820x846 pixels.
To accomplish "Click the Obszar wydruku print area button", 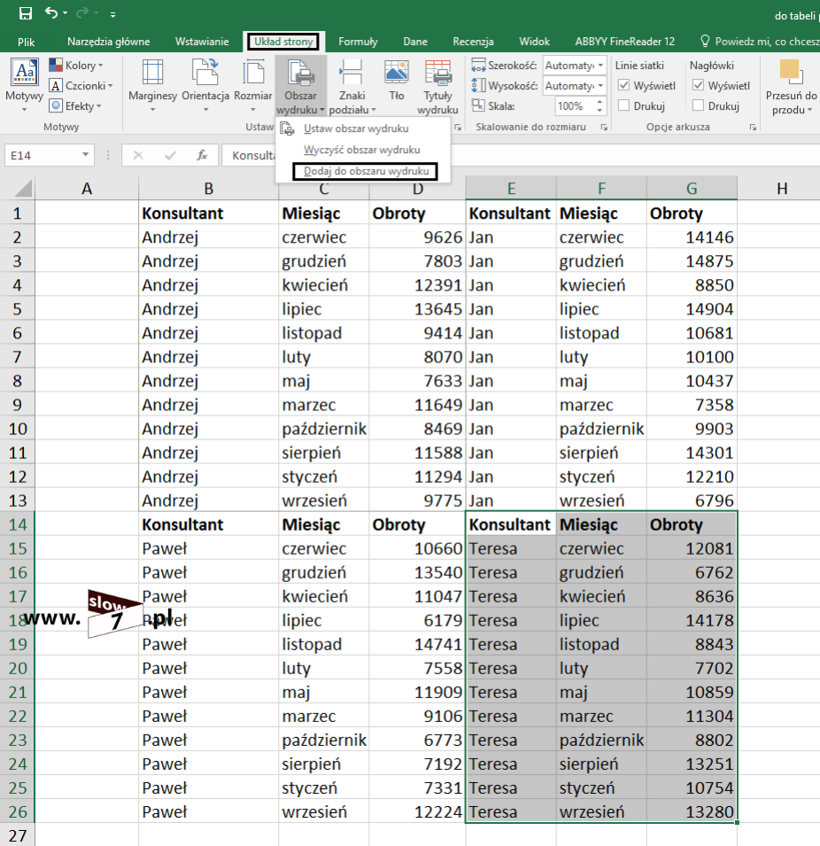I will 300,85.
